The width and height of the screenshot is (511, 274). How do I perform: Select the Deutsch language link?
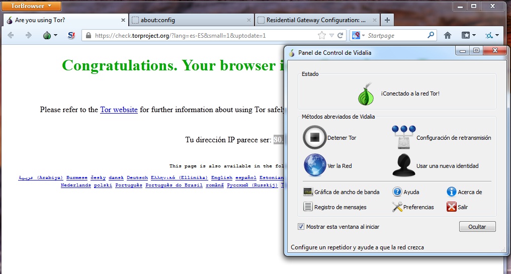click(137, 177)
